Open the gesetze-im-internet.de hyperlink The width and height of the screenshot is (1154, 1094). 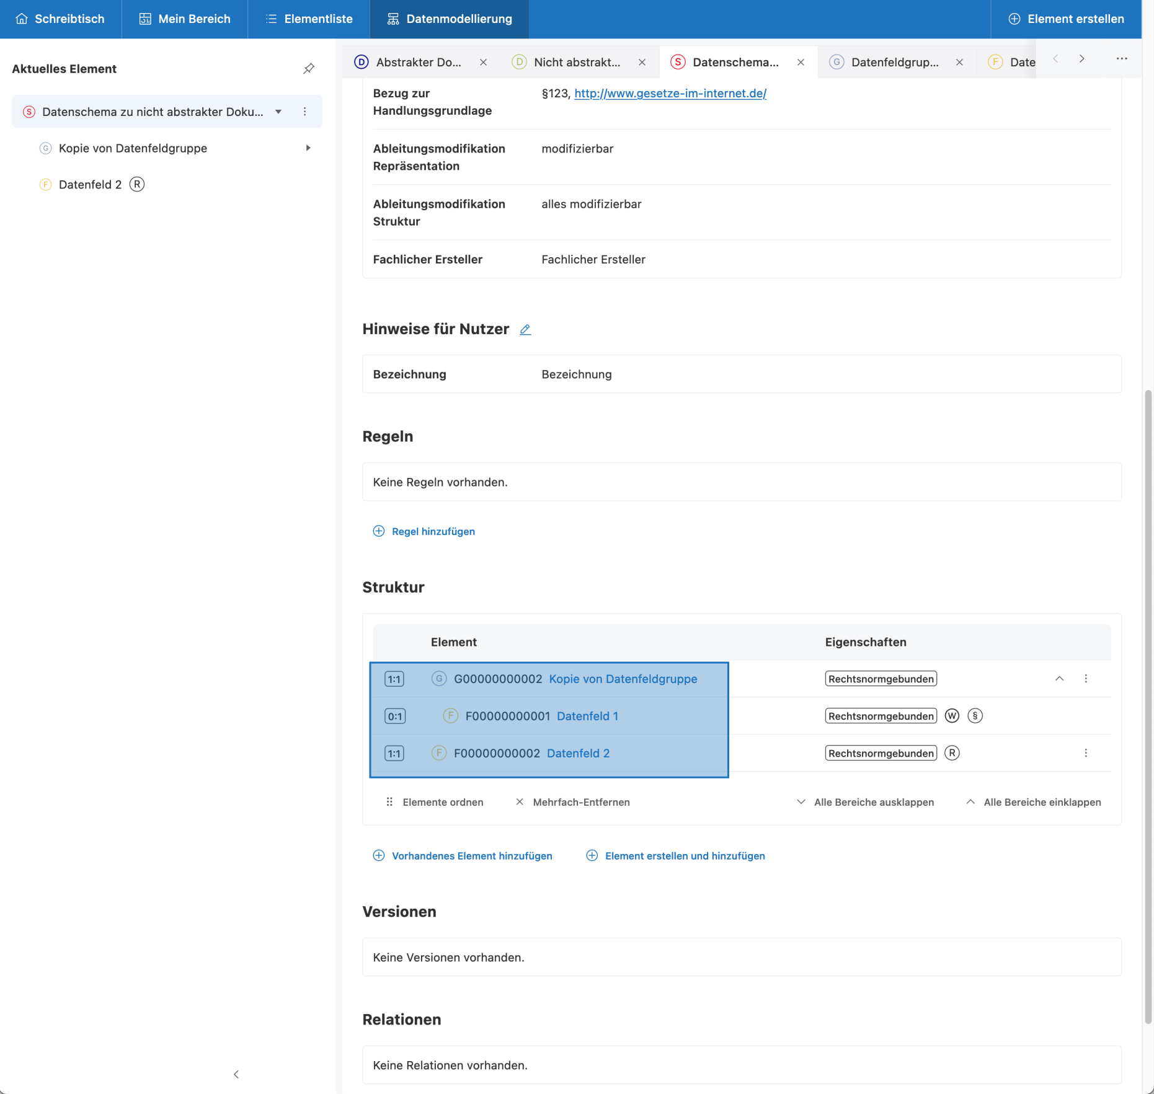(x=670, y=94)
